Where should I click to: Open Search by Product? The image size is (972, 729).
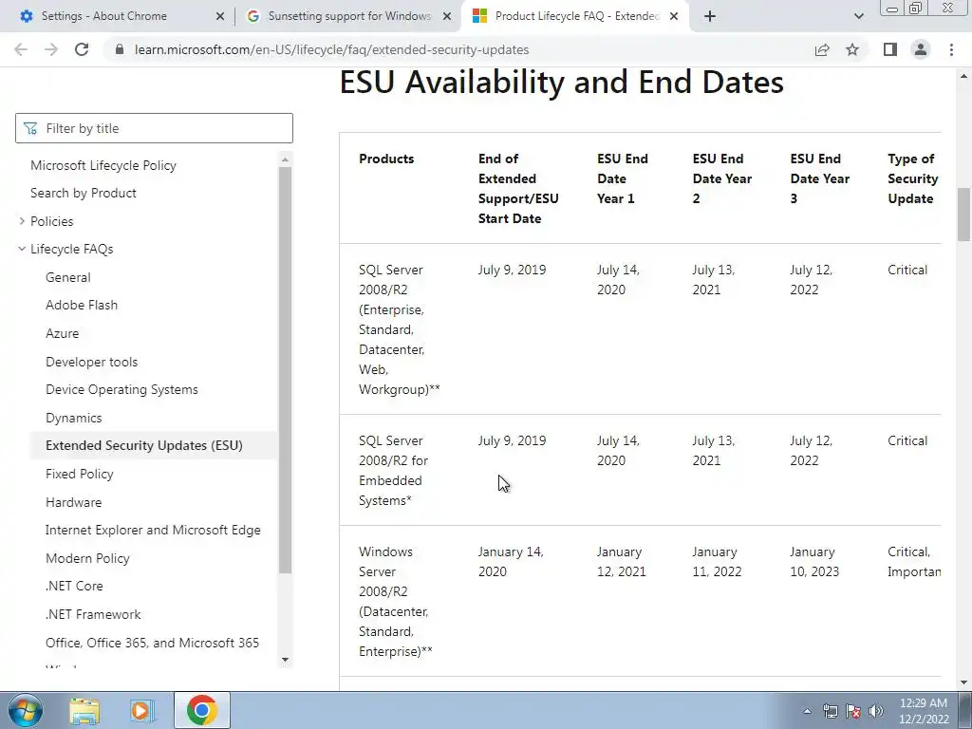(84, 193)
